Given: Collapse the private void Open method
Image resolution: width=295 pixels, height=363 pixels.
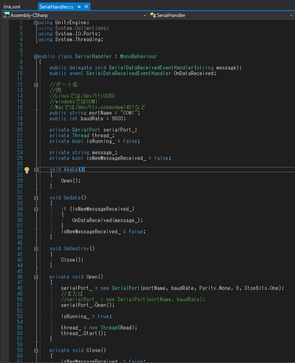Looking at the screenshot, I should 36,277.
